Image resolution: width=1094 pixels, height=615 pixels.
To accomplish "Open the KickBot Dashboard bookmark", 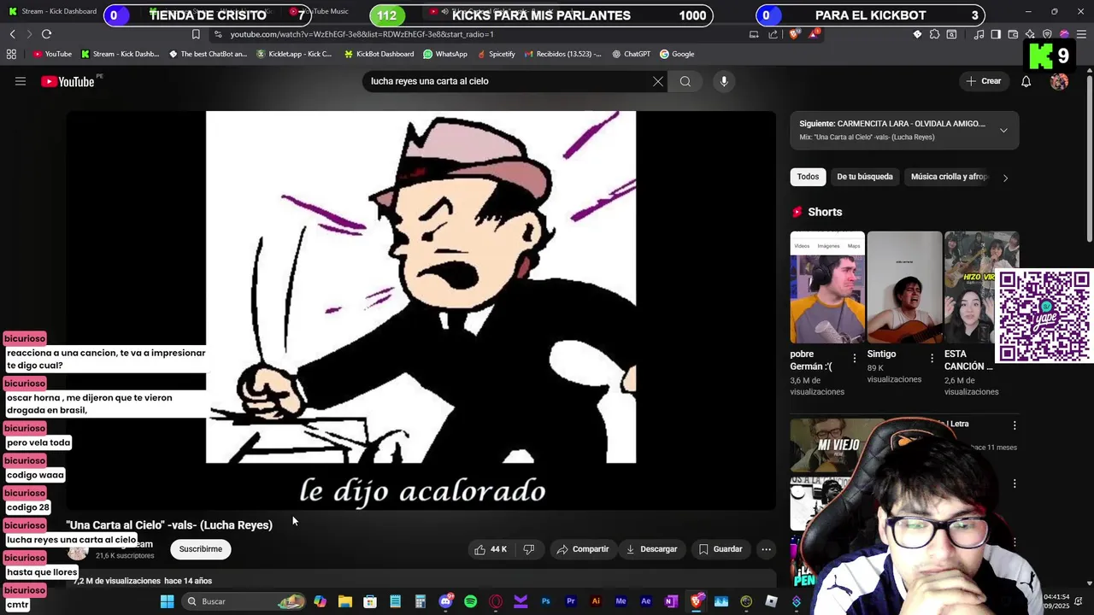I will pos(379,54).
